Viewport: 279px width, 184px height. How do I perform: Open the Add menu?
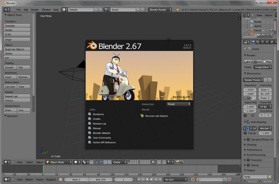point(26,10)
